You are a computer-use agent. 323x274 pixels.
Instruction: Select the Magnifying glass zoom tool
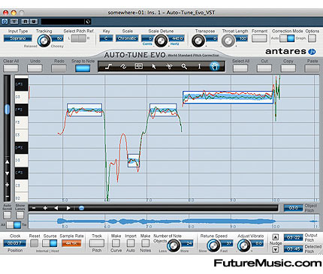point(184,67)
